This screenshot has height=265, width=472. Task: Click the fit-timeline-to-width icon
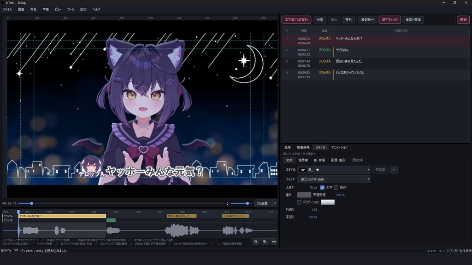[274, 242]
